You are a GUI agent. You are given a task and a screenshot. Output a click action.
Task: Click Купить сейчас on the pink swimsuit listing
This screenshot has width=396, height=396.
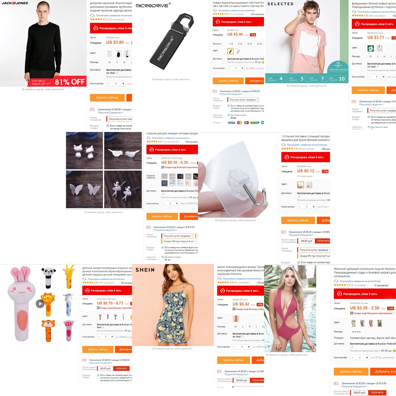point(351,371)
